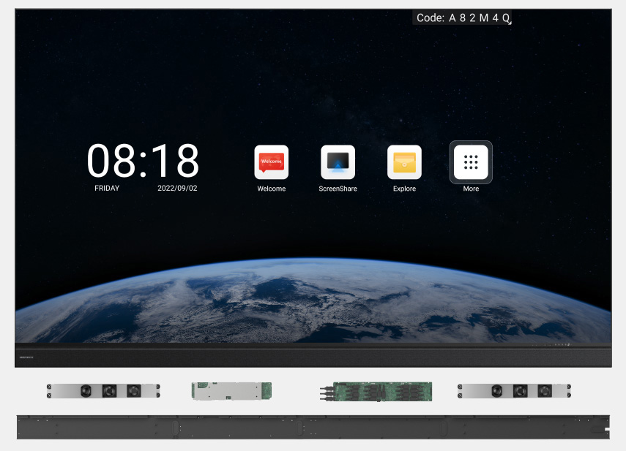The width and height of the screenshot is (626, 451).
Task: Click the "More" text label
Action: (471, 189)
